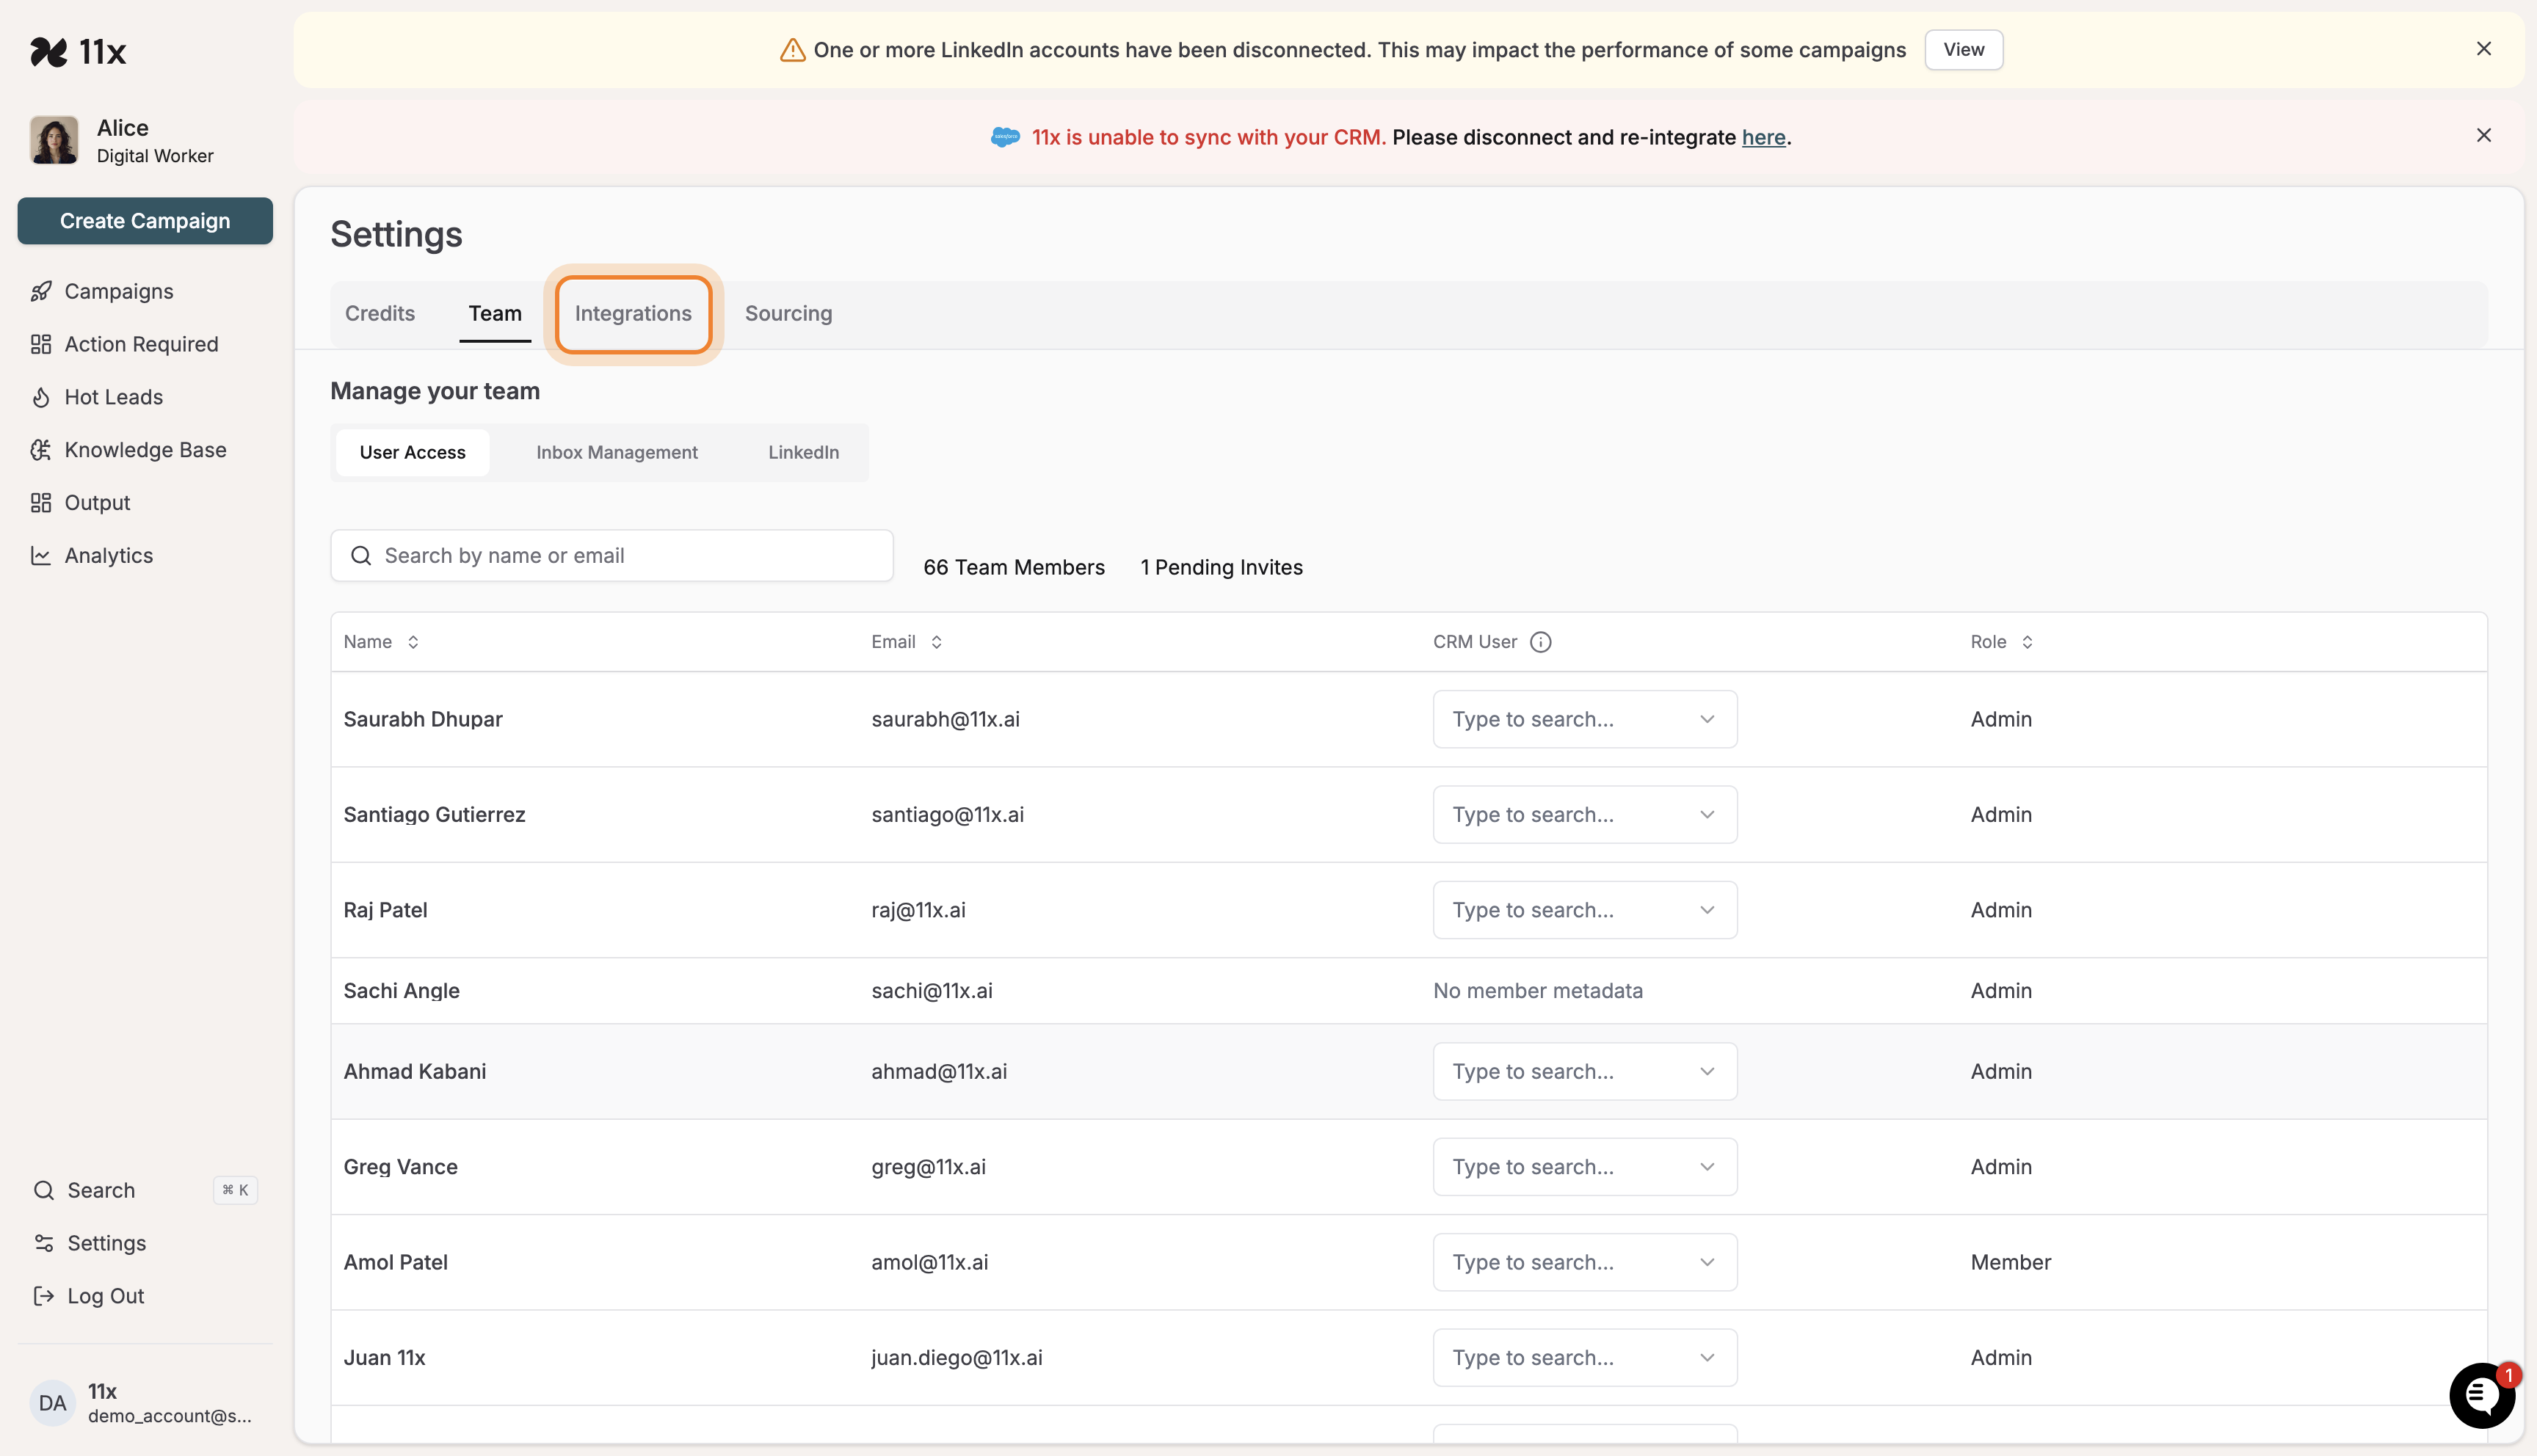Click the search by name or email field
The height and width of the screenshot is (1456, 2537).
[611, 555]
